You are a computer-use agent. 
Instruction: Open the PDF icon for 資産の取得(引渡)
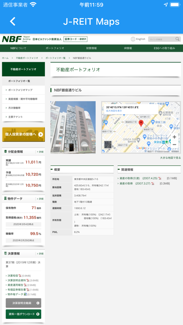160,178
